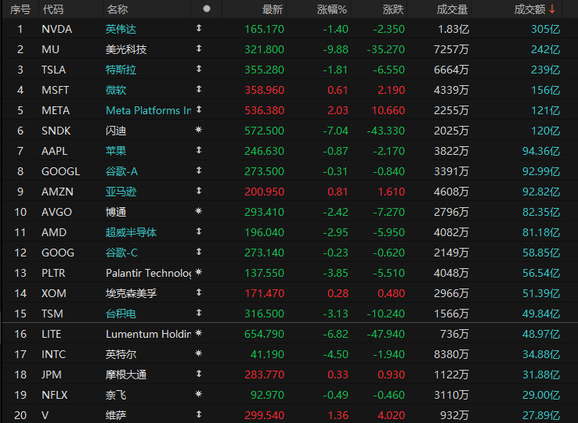Click the marker icon in the TSLA row
This screenshot has height=423, width=578.
tap(199, 69)
